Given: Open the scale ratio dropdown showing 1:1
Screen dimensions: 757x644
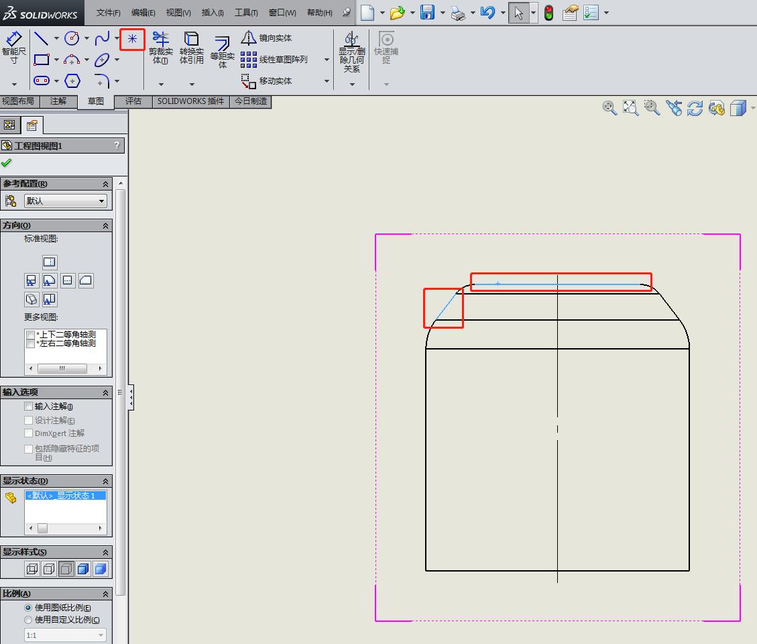Looking at the screenshot, I should (64, 634).
